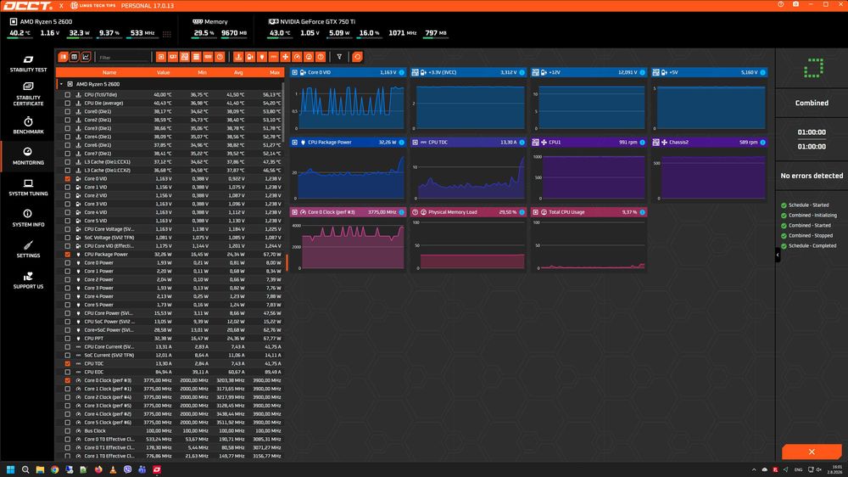Open the Monitoring section
The image size is (848, 477).
tap(28, 156)
